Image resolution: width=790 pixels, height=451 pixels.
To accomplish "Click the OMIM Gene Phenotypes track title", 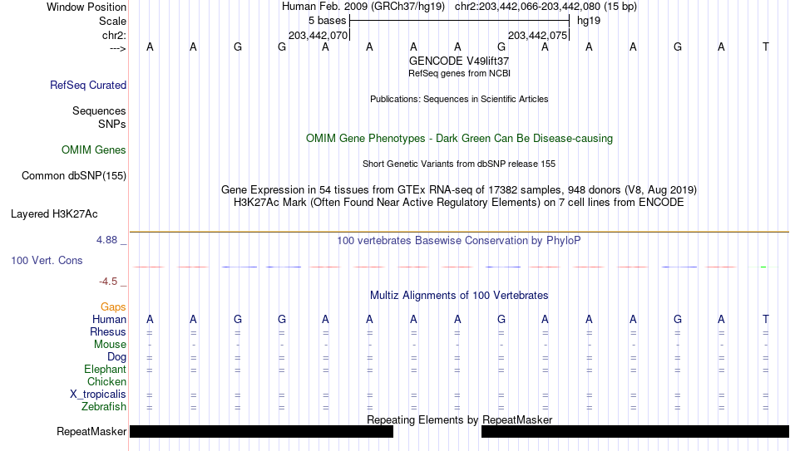I will (x=459, y=139).
